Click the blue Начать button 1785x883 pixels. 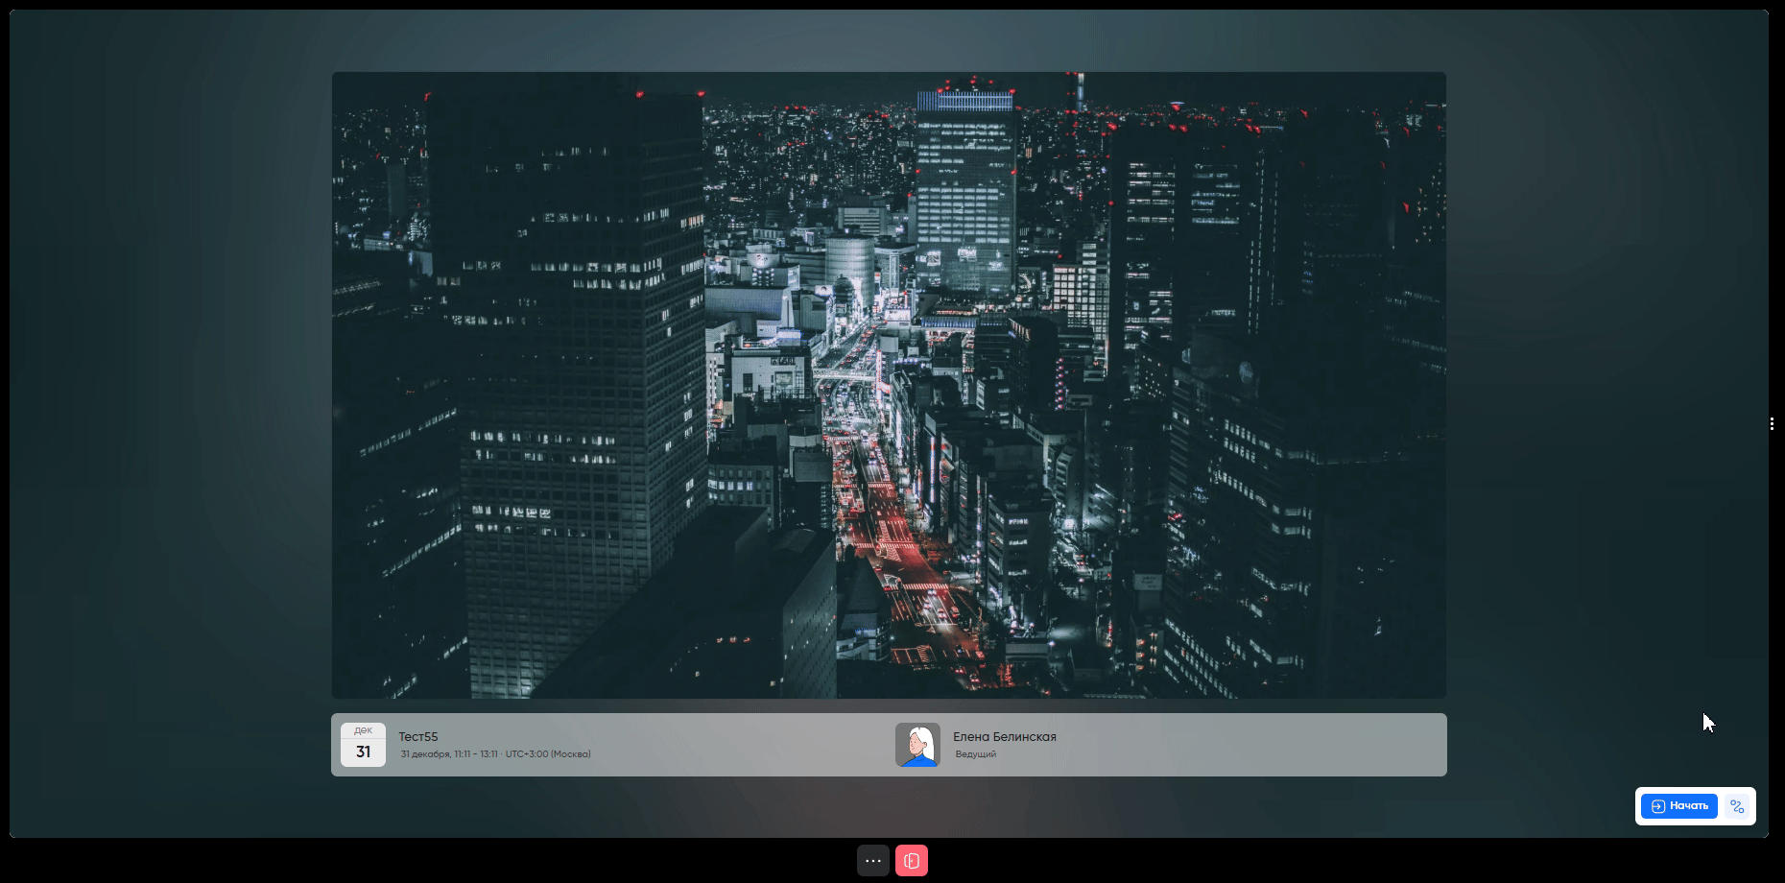1678,806
